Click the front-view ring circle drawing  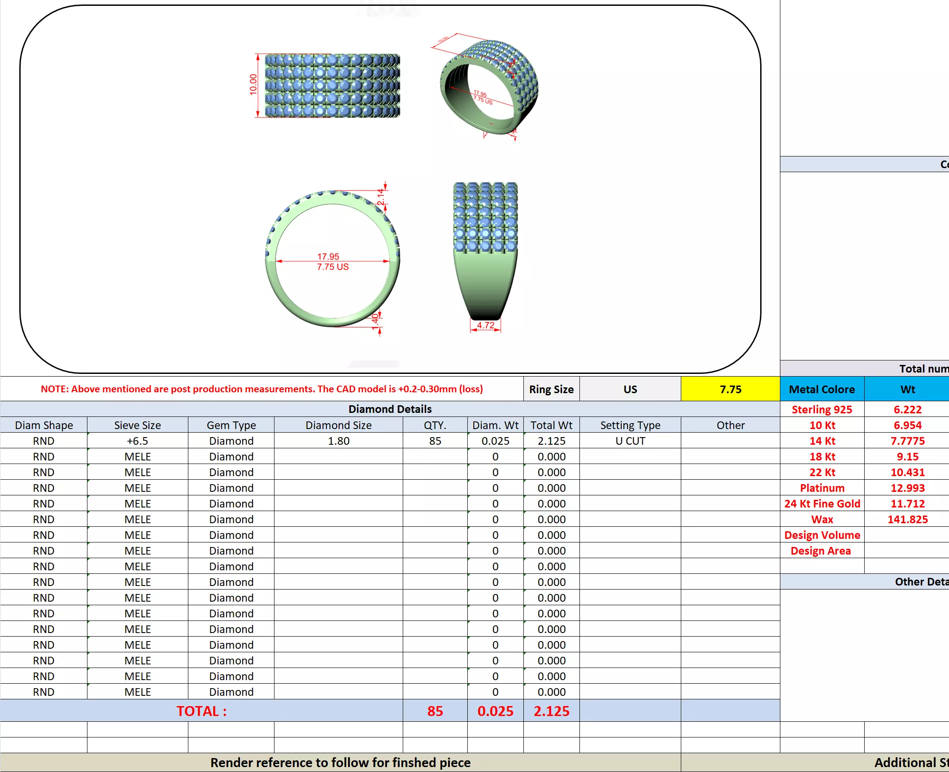point(332,259)
